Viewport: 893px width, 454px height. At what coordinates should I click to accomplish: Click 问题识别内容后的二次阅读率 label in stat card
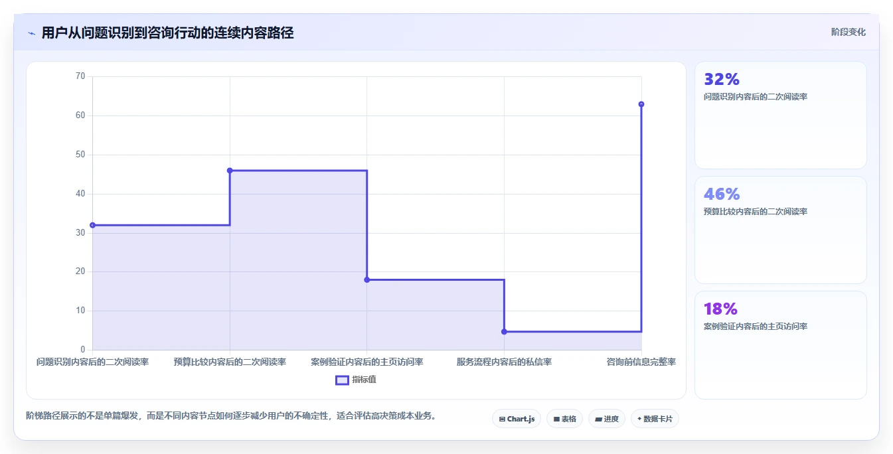click(756, 97)
